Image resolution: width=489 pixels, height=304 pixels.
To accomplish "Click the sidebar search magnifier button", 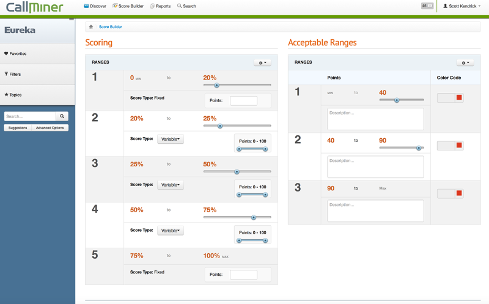I will click(x=62, y=116).
